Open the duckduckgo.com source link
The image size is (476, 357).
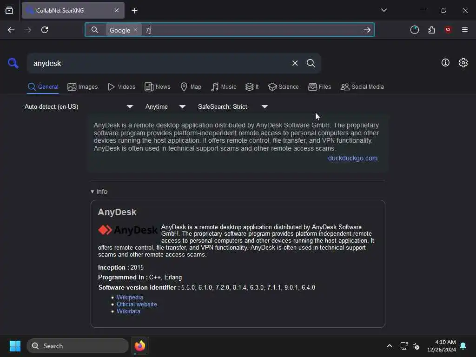352,158
